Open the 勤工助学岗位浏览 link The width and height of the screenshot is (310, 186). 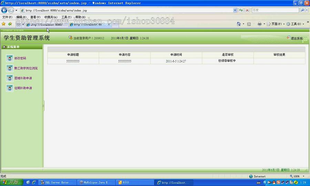pyautogui.click(x=26, y=68)
